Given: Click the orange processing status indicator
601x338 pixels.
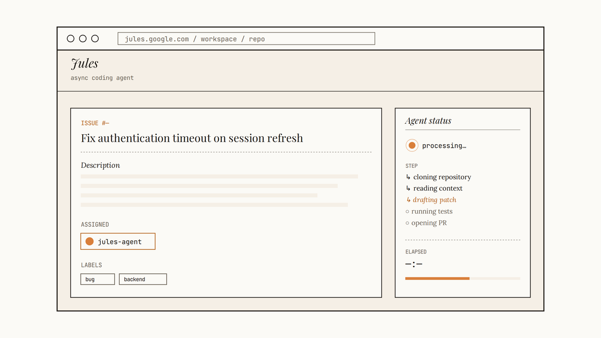Looking at the screenshot, I should point(412,145).
